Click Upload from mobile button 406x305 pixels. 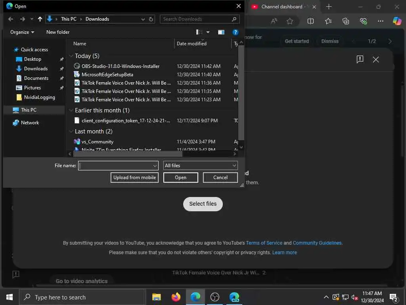click(x=134, y=178)
